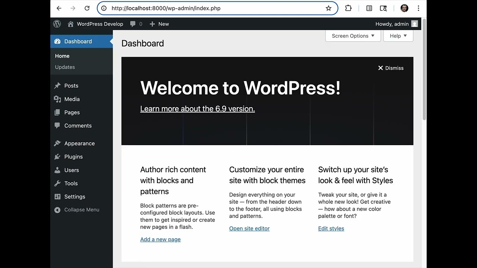
Task: Click the Settings sliders icon
Action: (57, 197)
